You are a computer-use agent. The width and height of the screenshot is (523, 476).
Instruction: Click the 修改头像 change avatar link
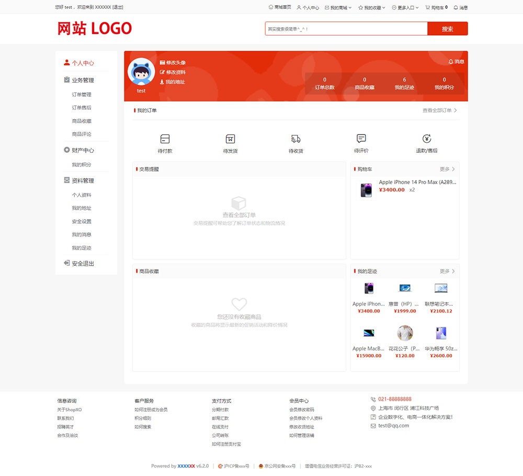[173, 62]
